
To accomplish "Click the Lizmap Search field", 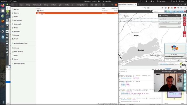I will (158, 11).
